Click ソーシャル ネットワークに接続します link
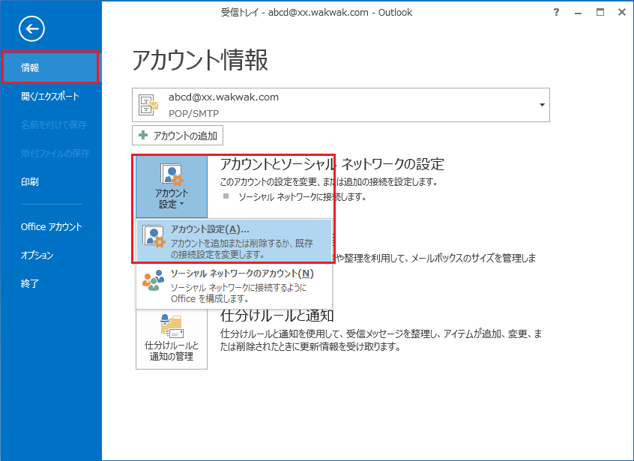This screenshot has height=461, width=634. pyautogui.click(x=303, y=197)
